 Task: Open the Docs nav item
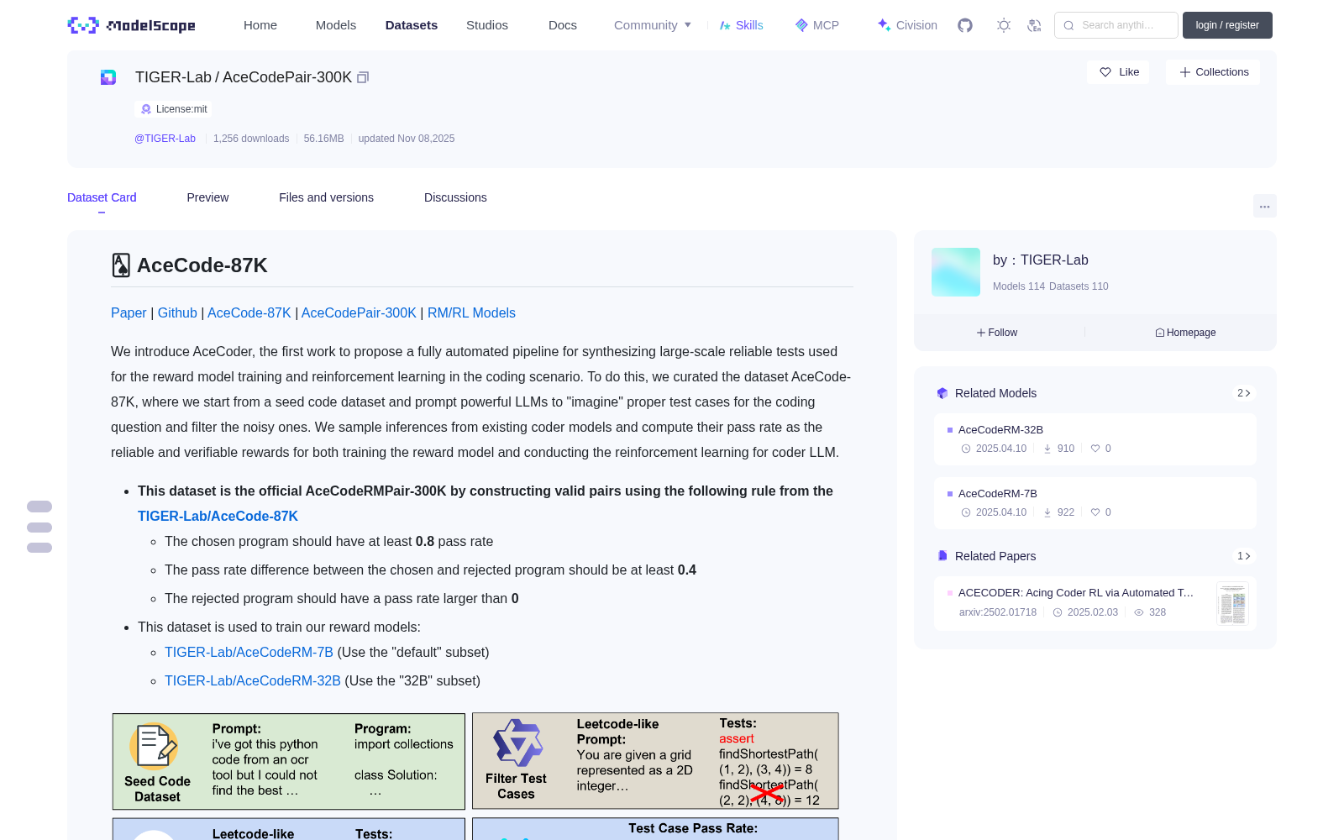(x=563, y=25)
